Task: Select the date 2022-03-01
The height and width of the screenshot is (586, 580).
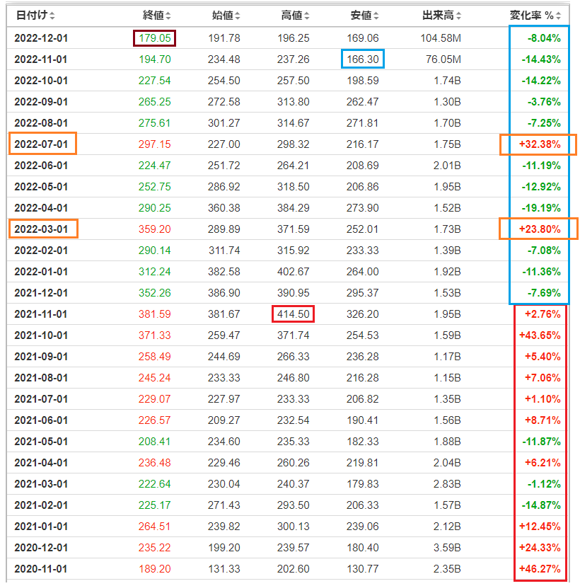Action: pyautogui.click(x=41, y=229)
